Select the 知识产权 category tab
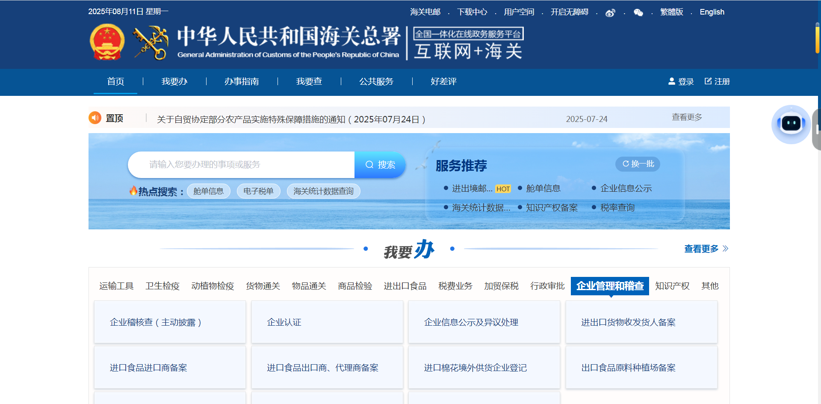This screenshot has width=821, height=404. (672, 286)
